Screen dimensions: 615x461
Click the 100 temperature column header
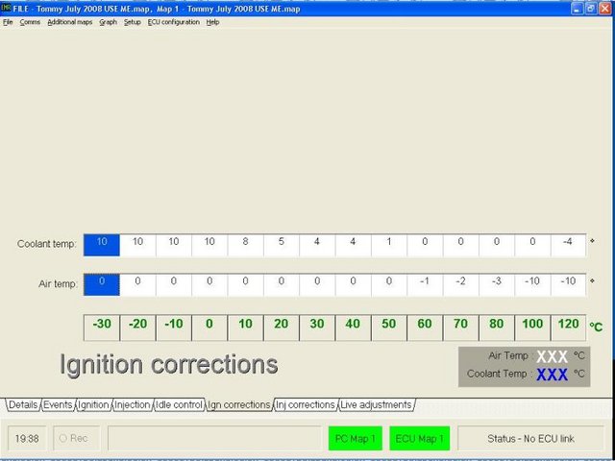click(532, 328)
